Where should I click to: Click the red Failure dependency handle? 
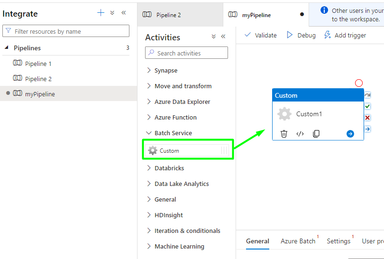point(367,118)
